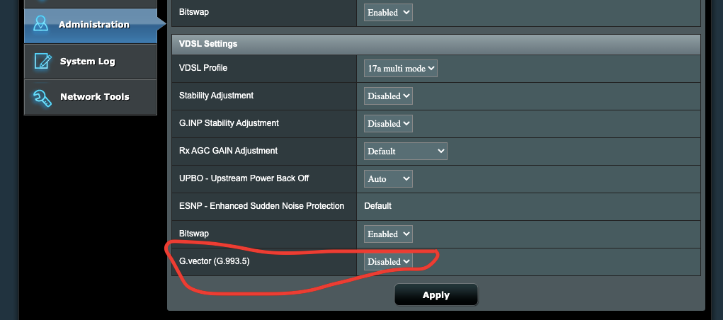Click the ESNP Enhanced Sudden Noise Protection label
The width and height of the screenshot is (723, 320).
tap(261, 205)
